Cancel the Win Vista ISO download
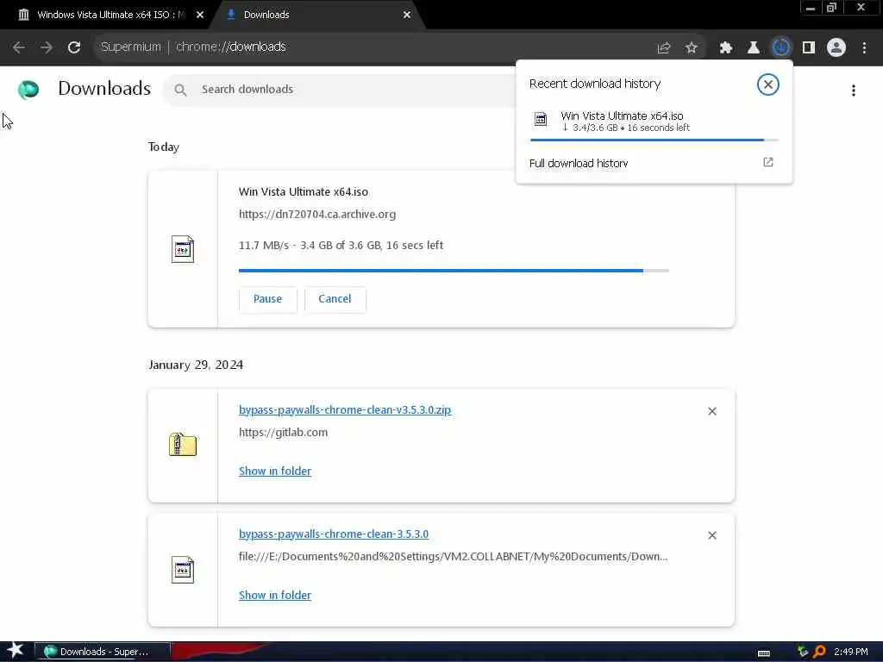 pos(335,299)
